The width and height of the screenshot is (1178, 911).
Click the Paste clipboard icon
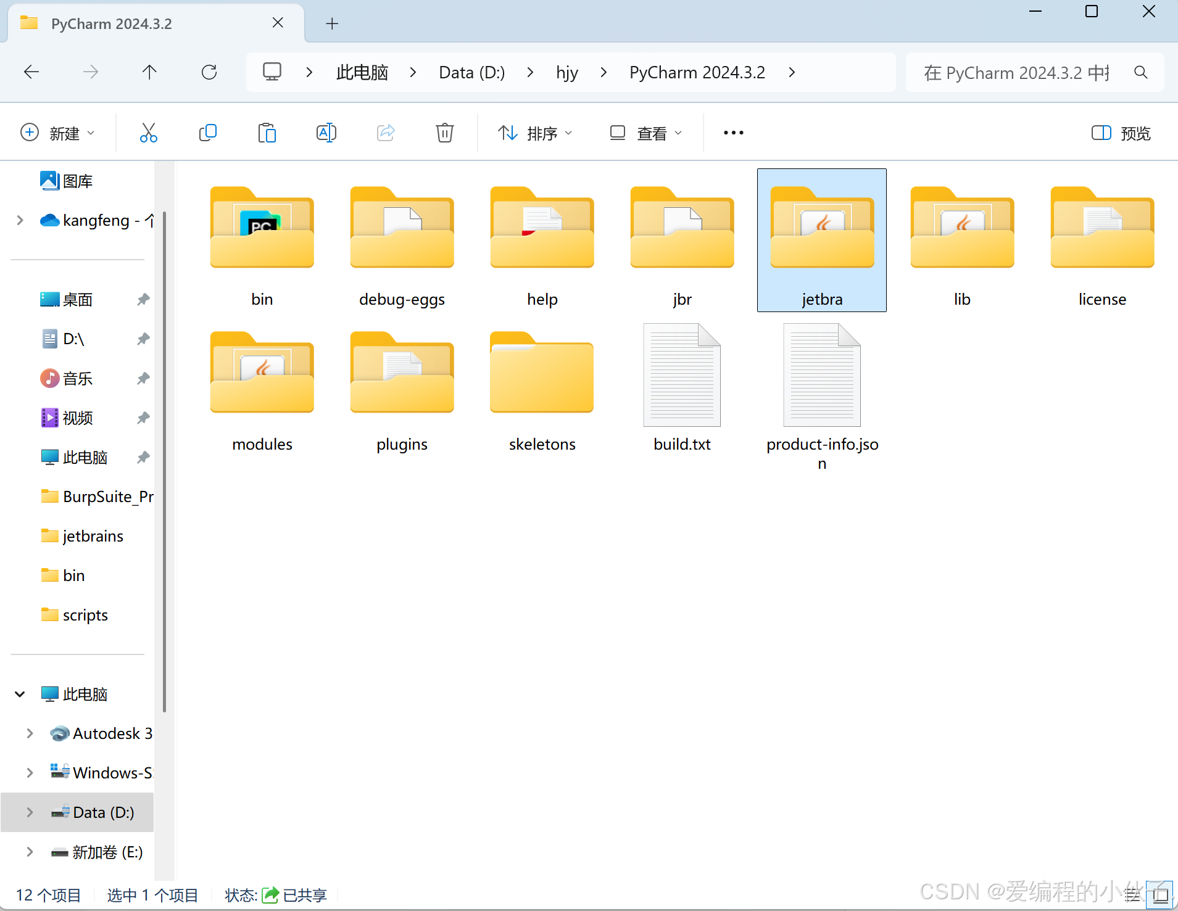click(x=267, y=133)
